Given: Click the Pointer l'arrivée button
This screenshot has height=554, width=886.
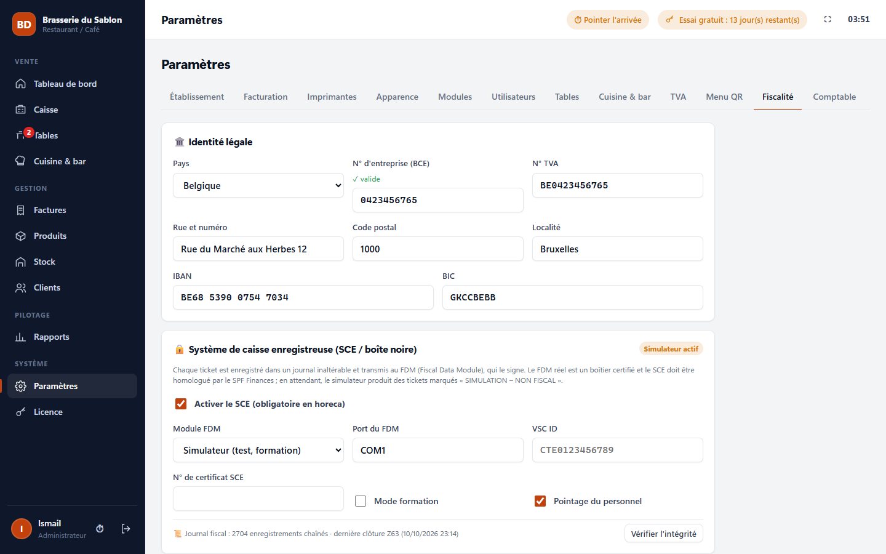Looking at the screenshot, I should (608, 20).
